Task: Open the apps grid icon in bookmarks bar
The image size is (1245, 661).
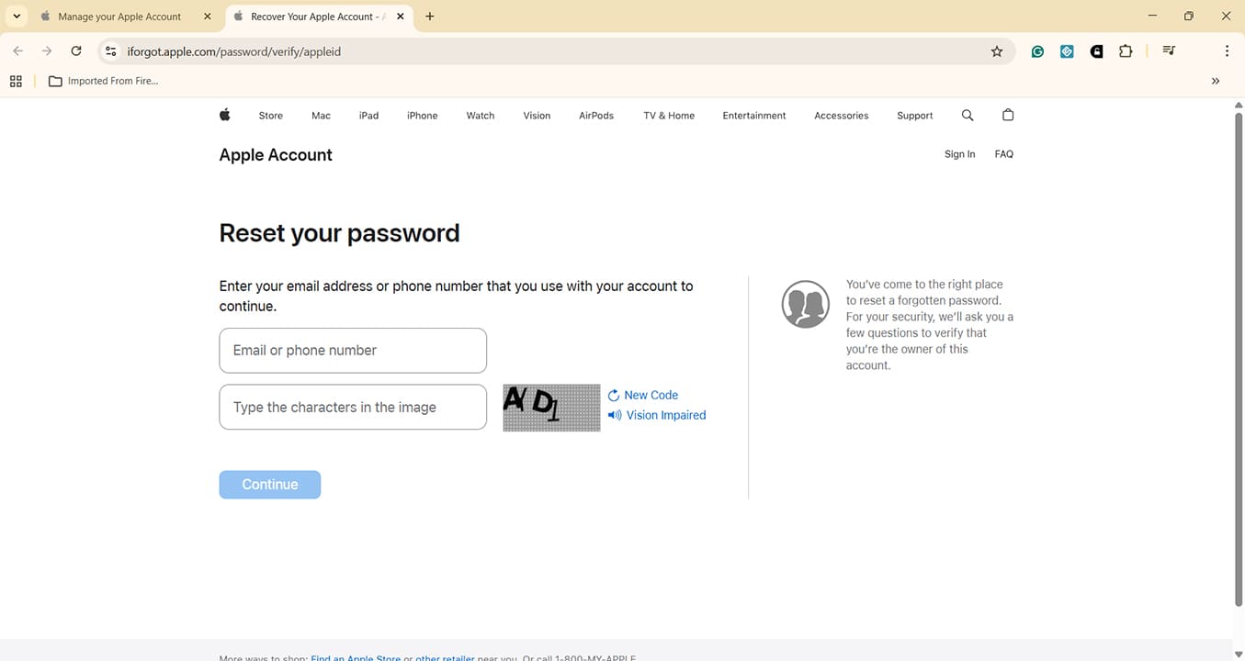Action: [16, 81]
